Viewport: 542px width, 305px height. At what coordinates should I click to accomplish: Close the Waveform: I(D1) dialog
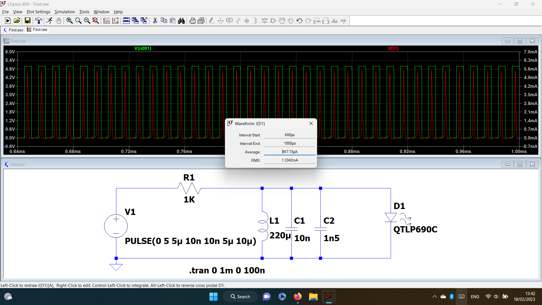[x=311, y=123]
